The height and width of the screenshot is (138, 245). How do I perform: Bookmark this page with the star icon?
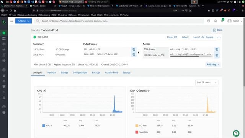coord(190,10)
